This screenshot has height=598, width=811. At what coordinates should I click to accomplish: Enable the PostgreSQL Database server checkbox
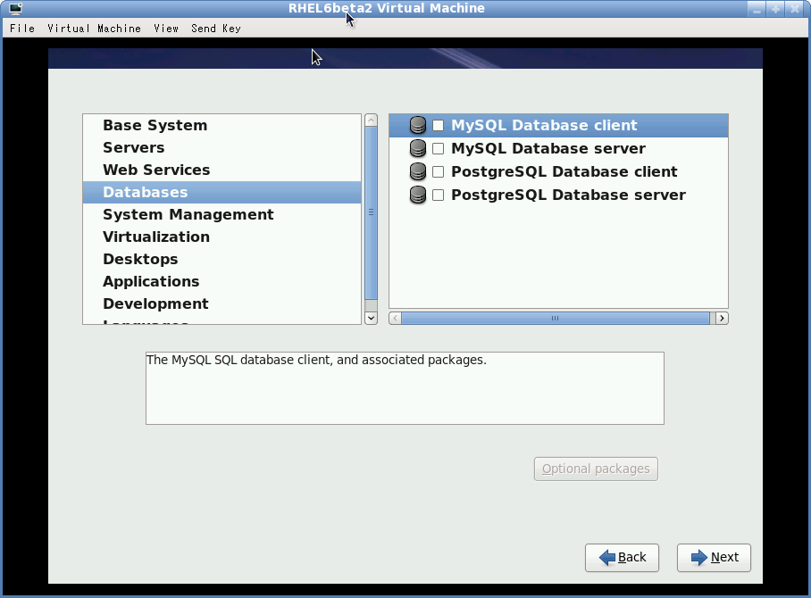pyautogui.click(x=438, y=195)
